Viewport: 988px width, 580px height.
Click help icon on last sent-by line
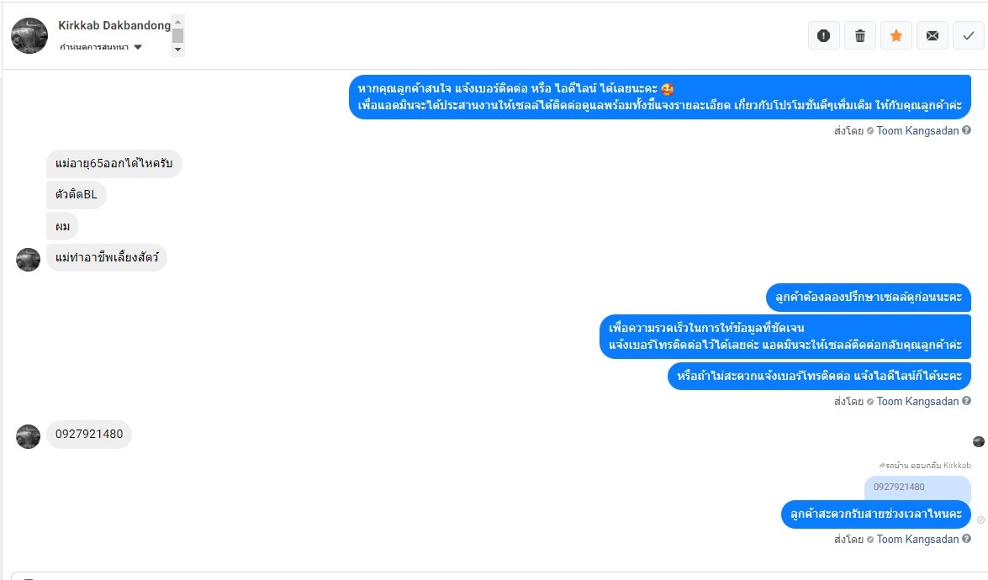coord(967,539)
